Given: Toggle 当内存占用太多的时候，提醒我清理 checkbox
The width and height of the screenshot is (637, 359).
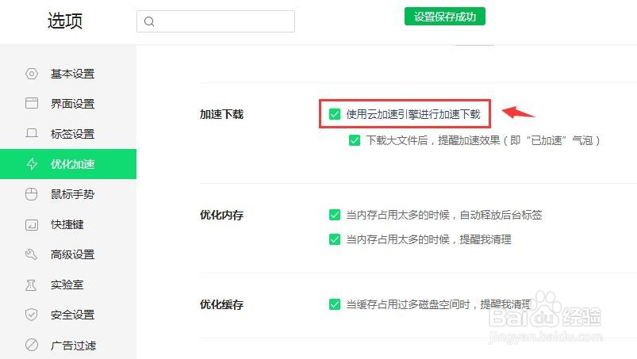Looking at the screenshot, I should [x=335, y=239].
